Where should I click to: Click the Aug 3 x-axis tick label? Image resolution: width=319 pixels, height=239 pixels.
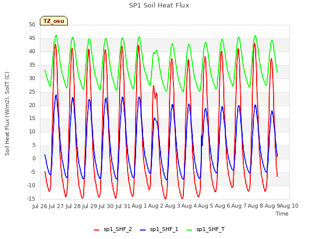[172, 206]
